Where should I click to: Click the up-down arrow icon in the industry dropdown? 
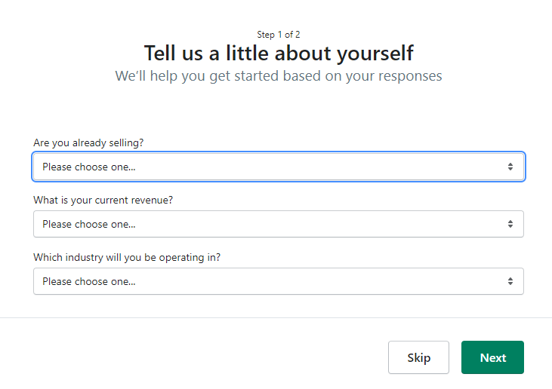510,281
